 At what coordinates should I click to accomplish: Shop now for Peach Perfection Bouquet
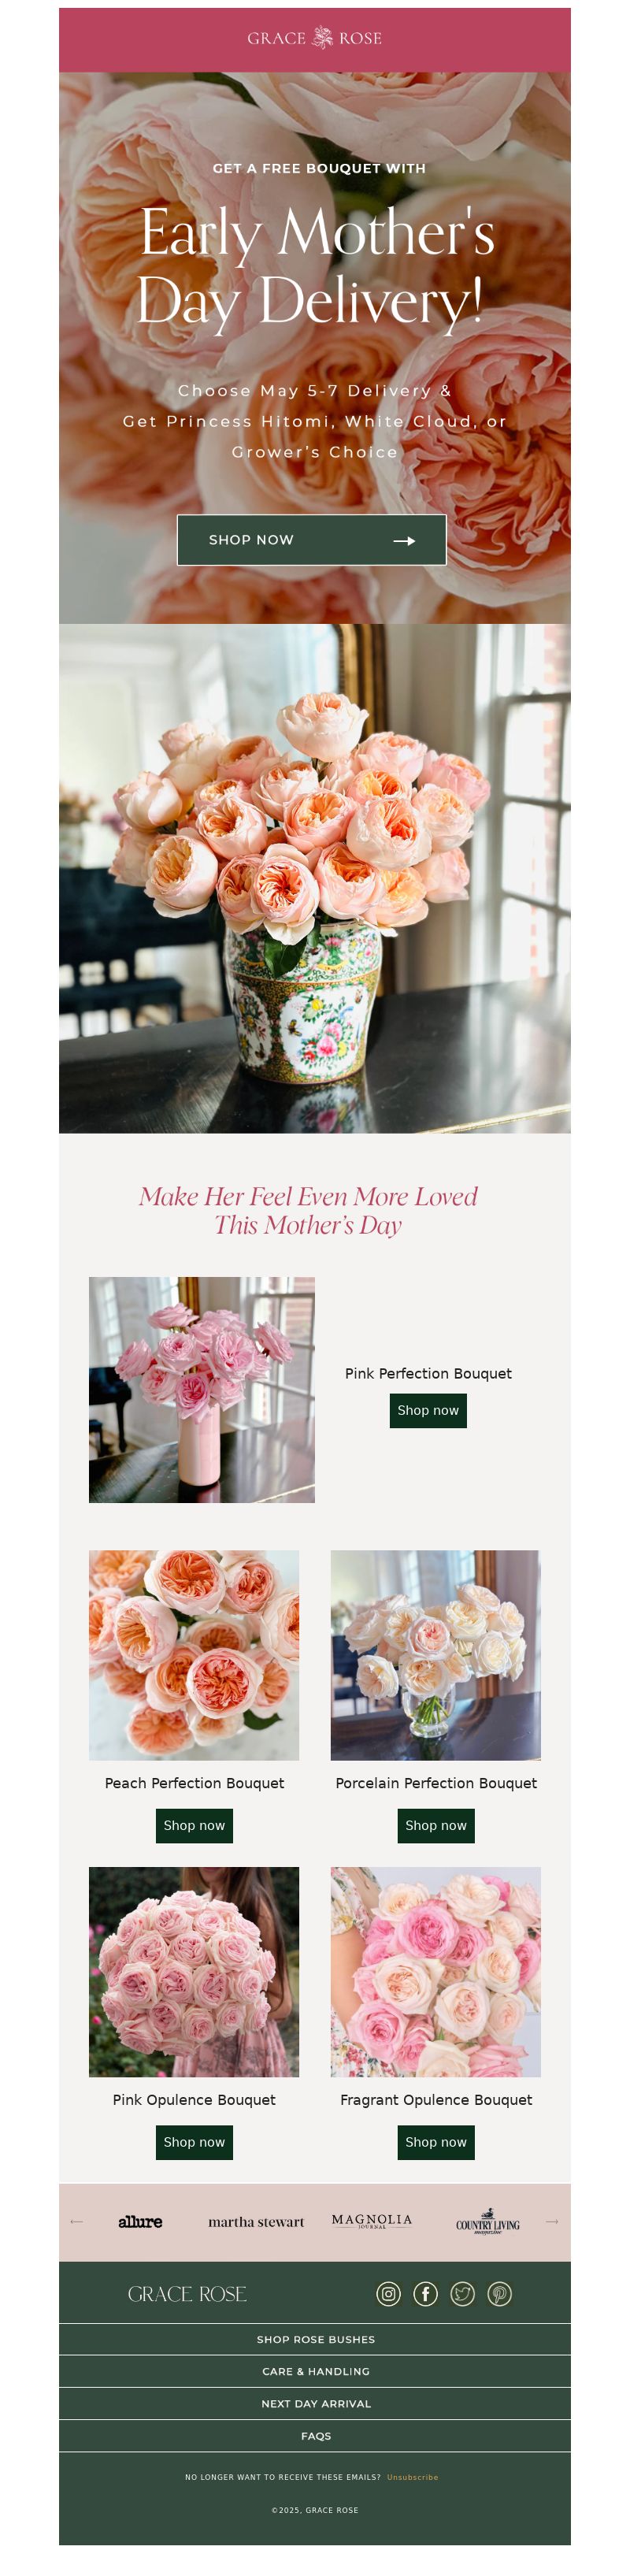194,1825
